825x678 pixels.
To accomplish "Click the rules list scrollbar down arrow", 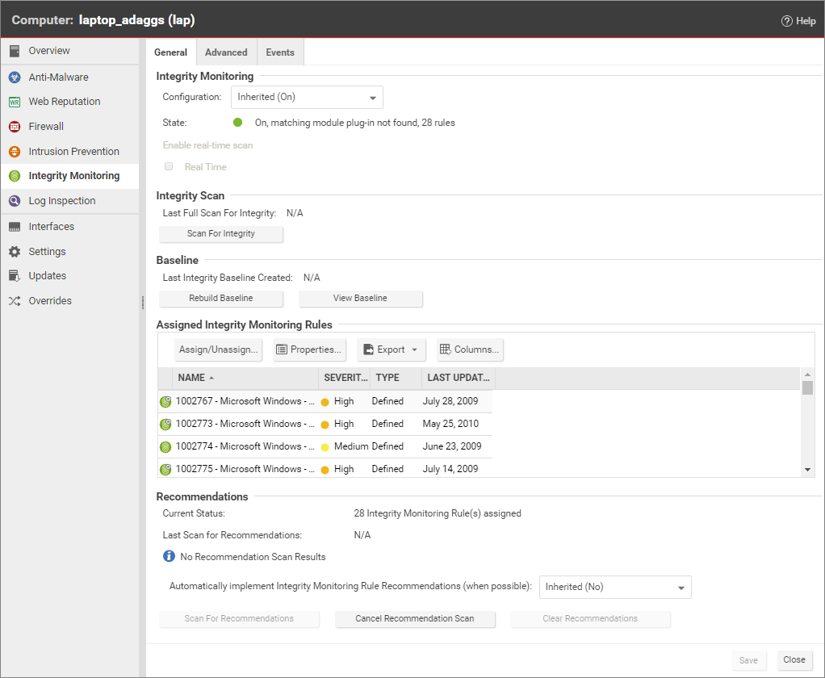I will pos(807,469).
